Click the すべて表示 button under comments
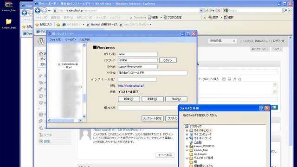Screen dimensions: 297x167 (165, 155)
